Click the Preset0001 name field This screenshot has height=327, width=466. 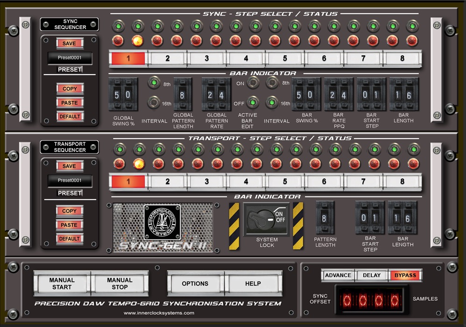tap(71, 58)
